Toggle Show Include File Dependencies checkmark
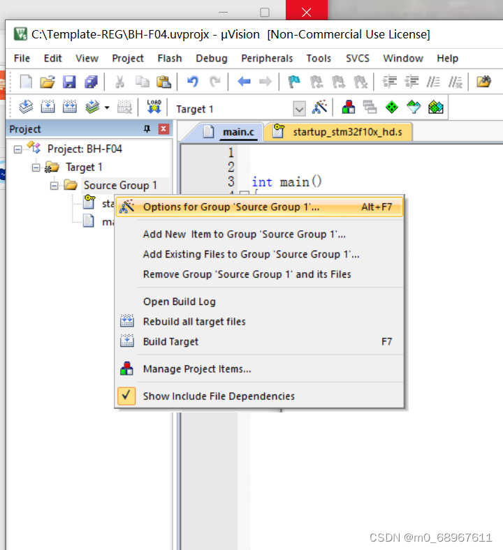Screen dimensions: 503x550 (126, 396)
